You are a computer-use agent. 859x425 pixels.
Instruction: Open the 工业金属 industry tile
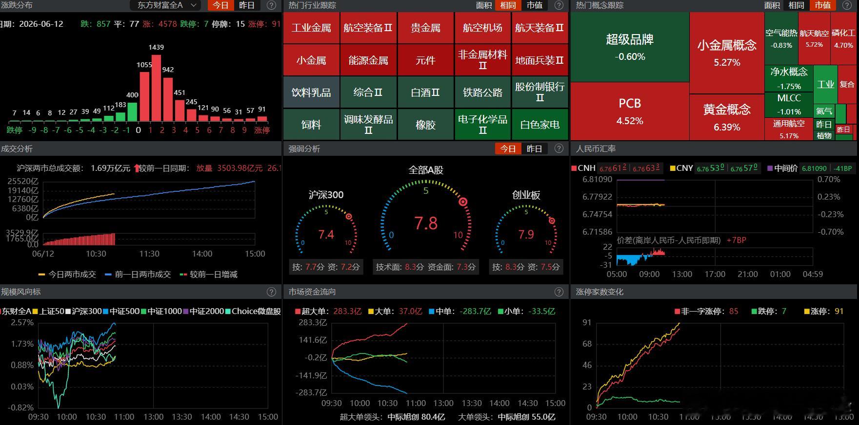click(x=311, y=28)
